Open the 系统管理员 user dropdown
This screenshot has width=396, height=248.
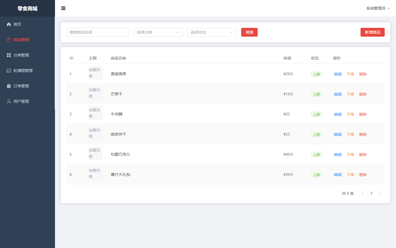pyautogui.click(x=378, y=8)
